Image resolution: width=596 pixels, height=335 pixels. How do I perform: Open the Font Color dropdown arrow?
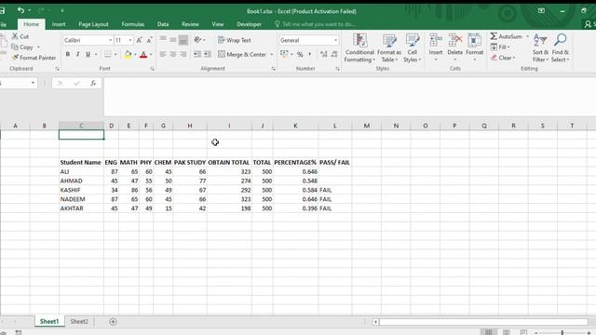point(151,55)
